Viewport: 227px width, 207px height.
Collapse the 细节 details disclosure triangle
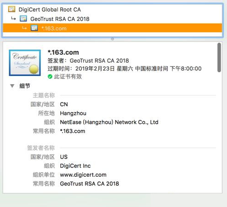(x=12, y=86)
